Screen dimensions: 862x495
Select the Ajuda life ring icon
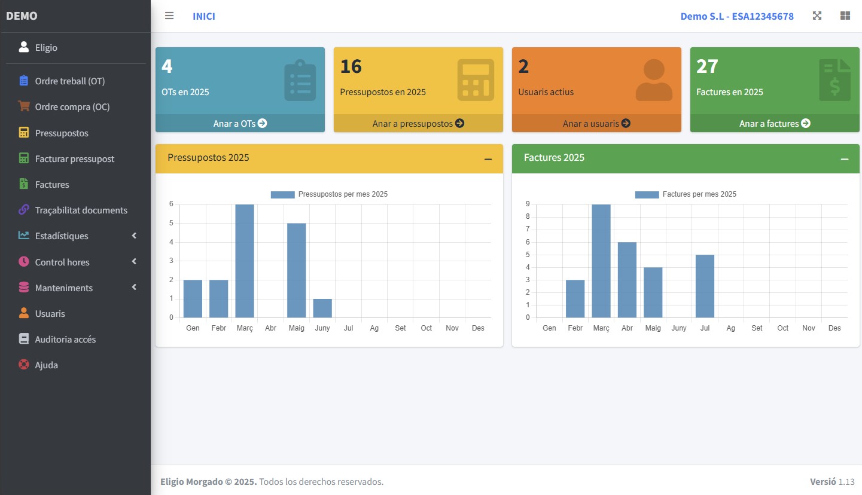[23, 365]
